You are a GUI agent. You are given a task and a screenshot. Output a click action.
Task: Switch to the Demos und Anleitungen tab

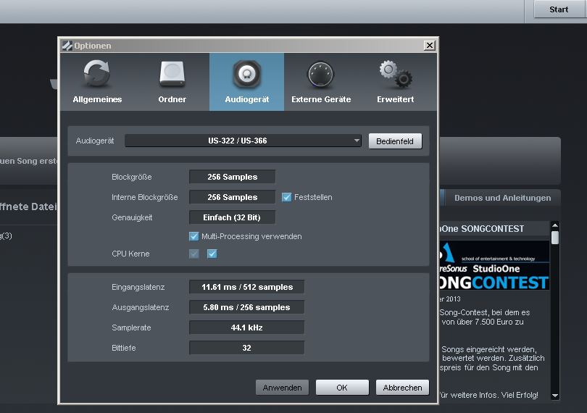[502, 198]
